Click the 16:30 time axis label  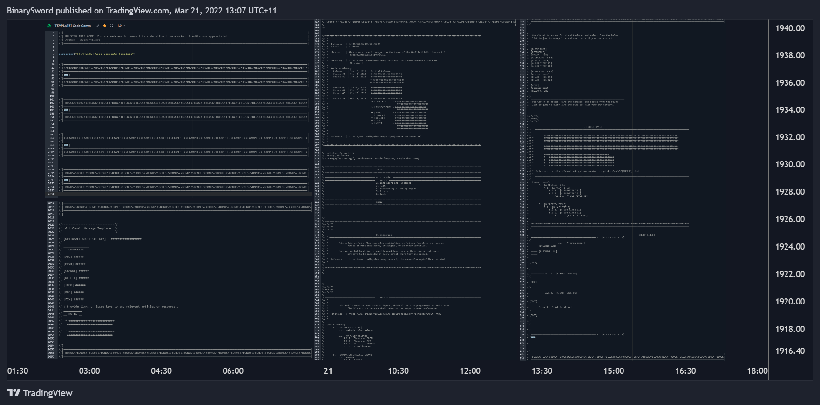685,371
